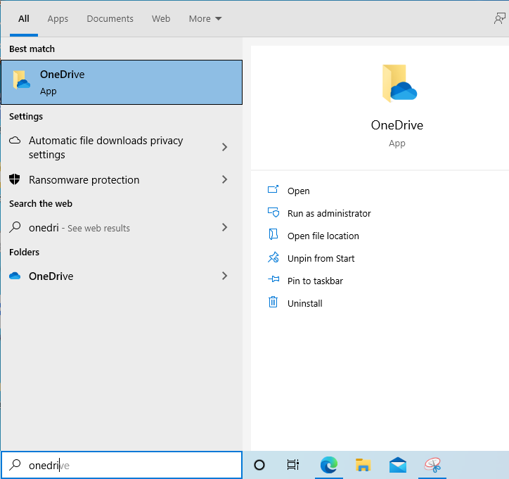Switch to the Documents search tab
Screen dimensions: 509x479
point(110,19)
